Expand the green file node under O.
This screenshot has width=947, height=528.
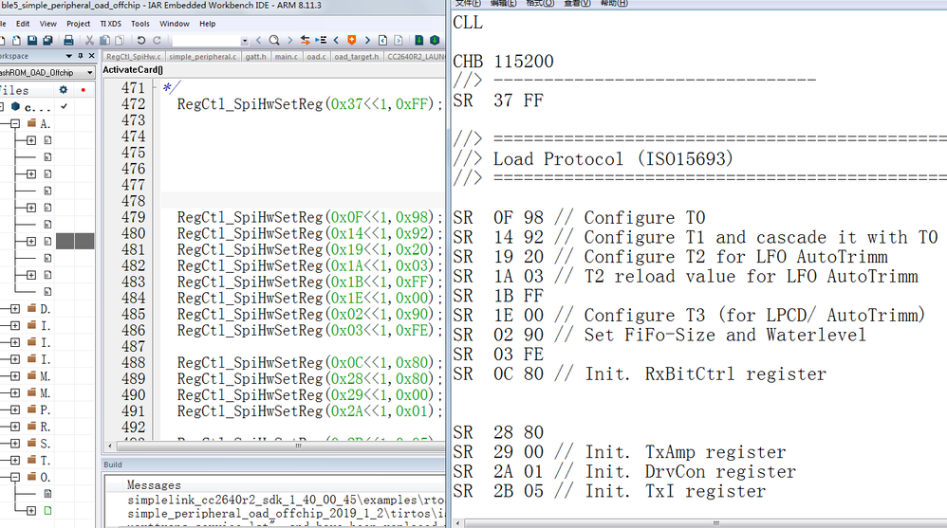[30, 511]
